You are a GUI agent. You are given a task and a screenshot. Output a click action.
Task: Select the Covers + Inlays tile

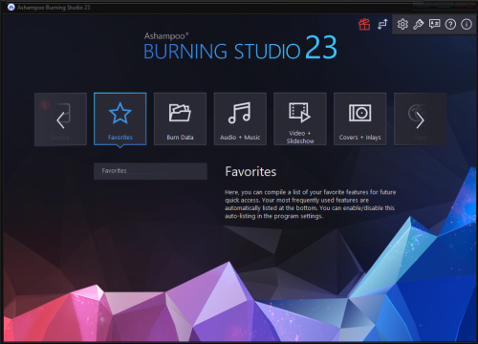click(x=360, y=118)
